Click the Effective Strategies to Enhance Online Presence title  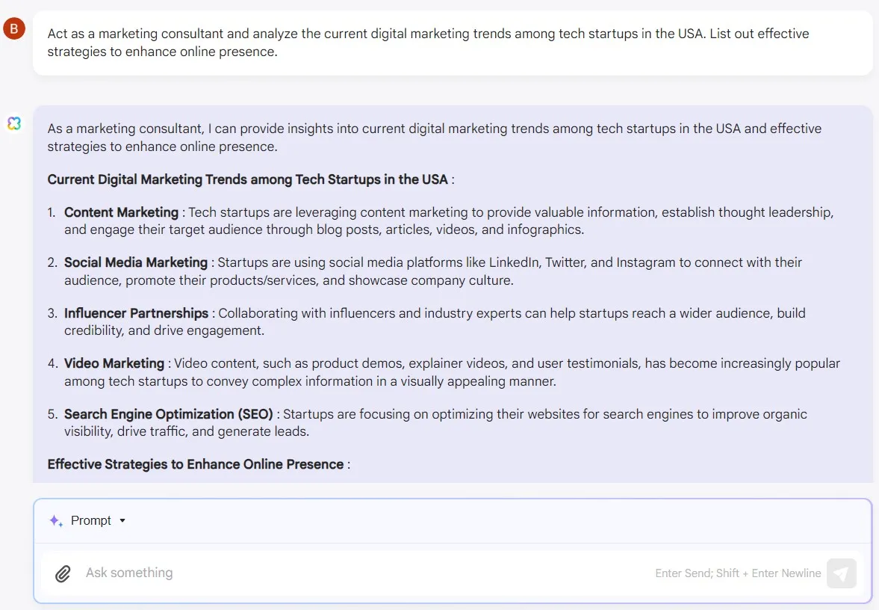[195, 464]
